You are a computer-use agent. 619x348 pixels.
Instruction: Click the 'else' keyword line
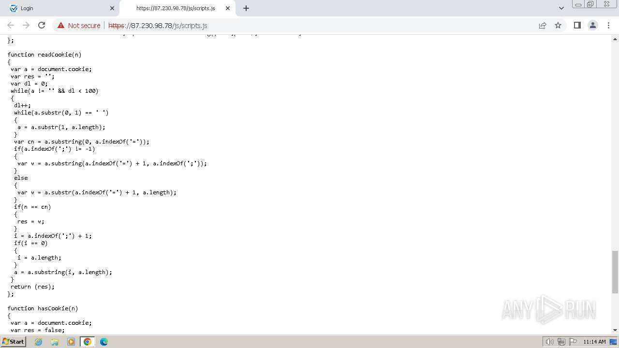(x=21, y=178)
